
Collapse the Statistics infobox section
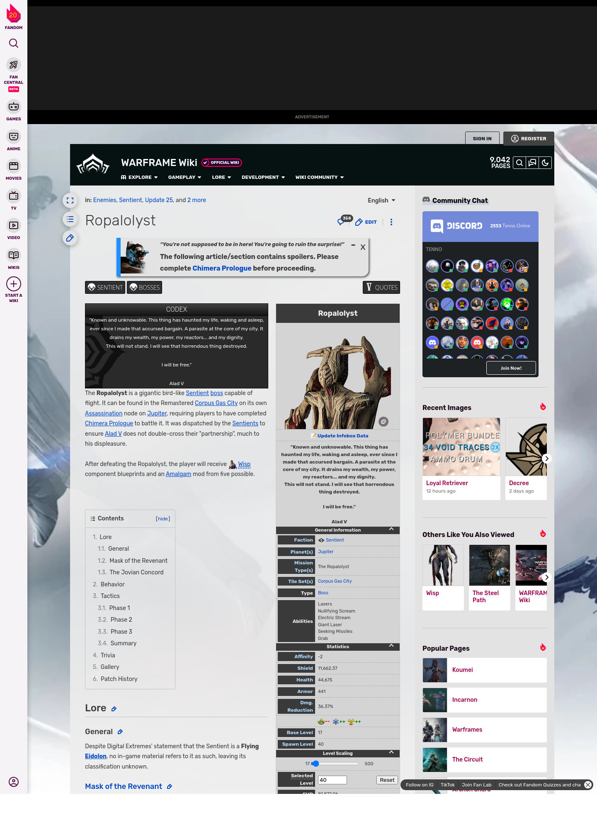[391, 646]
